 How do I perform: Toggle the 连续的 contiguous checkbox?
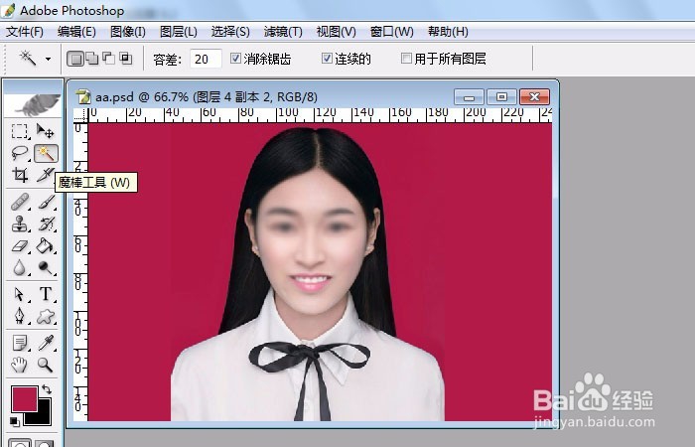pos(327,58)
